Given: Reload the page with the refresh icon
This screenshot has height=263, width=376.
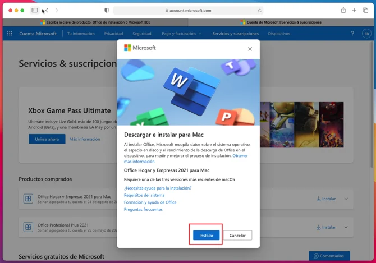Looking at the screenshot, I should tap(259, 10).
